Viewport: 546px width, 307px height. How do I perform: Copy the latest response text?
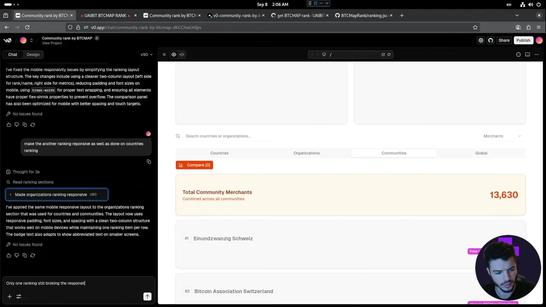pyautogui.click(x=25, y=255)
